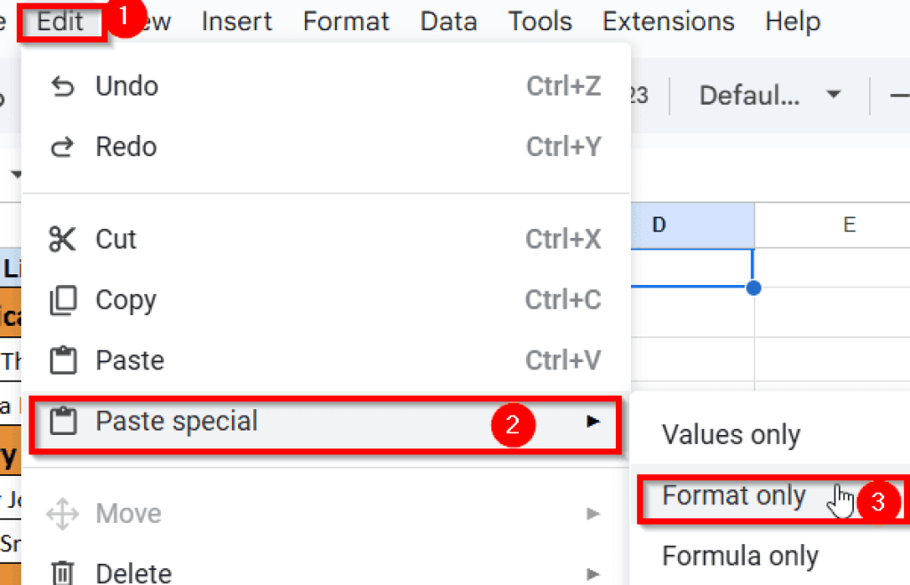Viewport: 910px width, 585px height.
Task: Click the Undo arrow icon
Action: 62,86
